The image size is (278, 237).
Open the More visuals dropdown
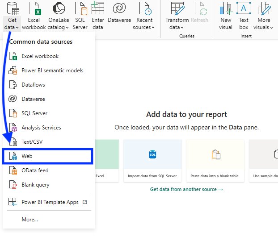click(x=263, y=24)
